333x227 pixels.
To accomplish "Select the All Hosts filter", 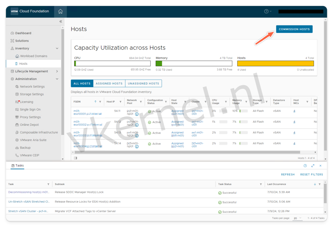I will pos(82,84).
